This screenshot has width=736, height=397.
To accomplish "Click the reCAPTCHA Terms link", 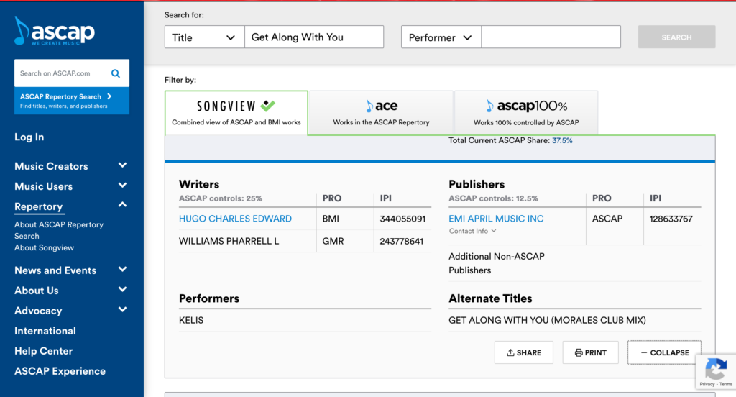I will tap(726, 384).
